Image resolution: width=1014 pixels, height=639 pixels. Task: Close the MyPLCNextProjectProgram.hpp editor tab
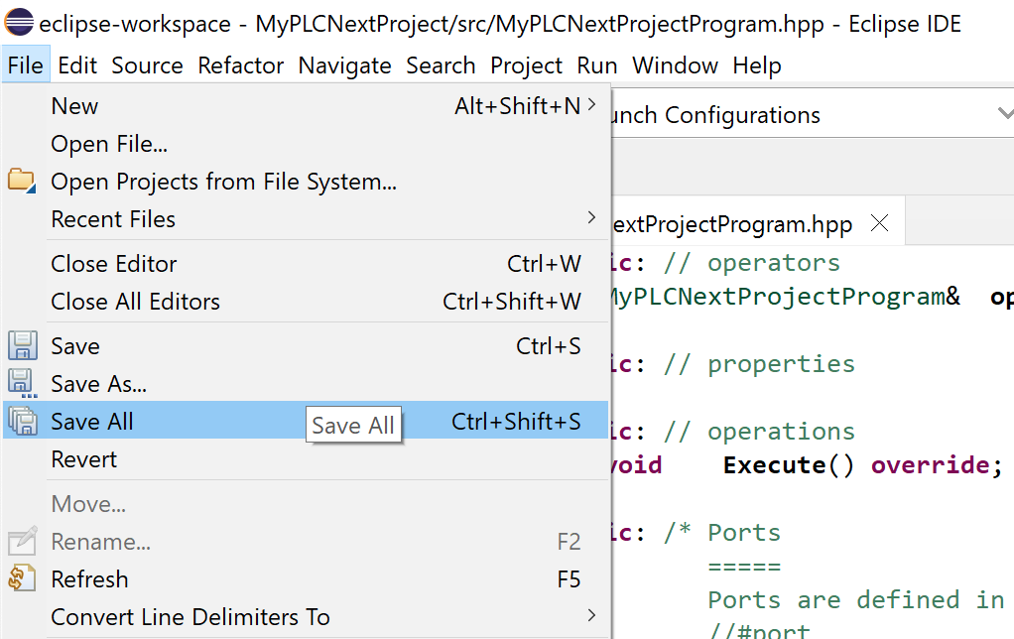click(879, 223)
